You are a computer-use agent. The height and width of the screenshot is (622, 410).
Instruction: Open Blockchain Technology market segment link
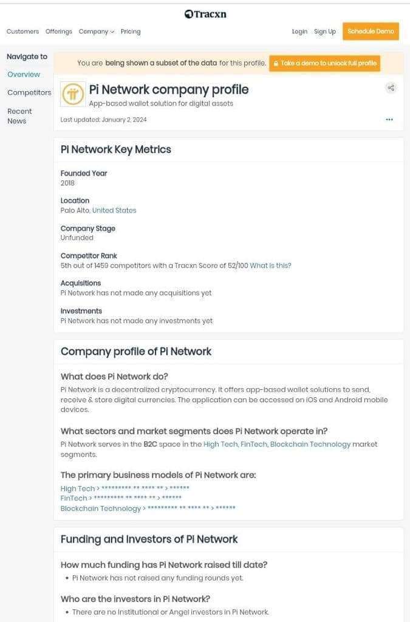310,444
